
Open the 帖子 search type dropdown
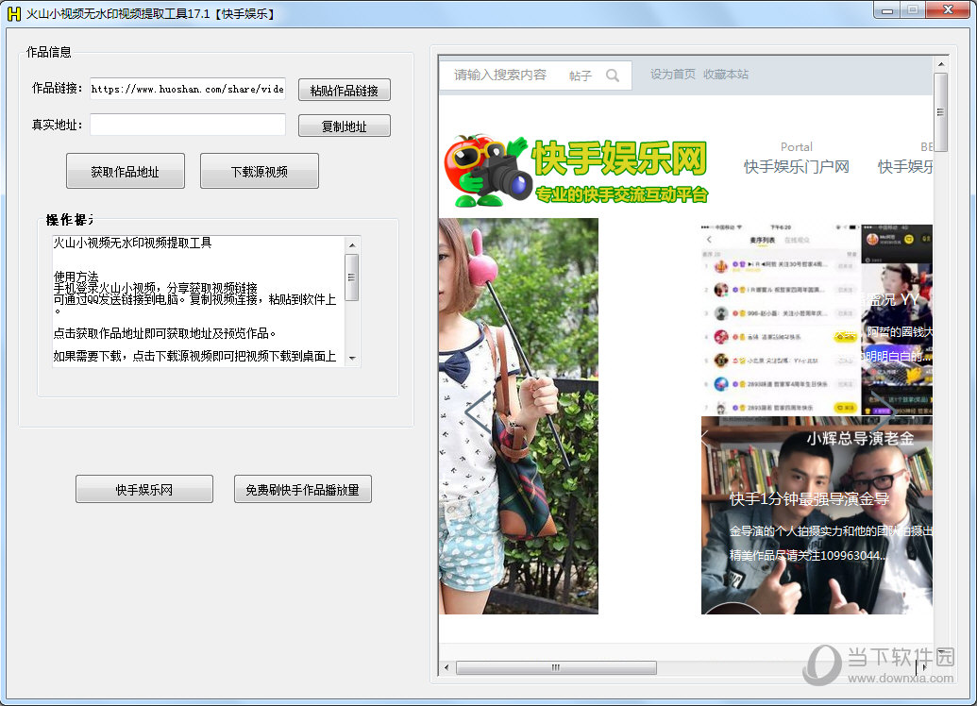click(581, 76)
